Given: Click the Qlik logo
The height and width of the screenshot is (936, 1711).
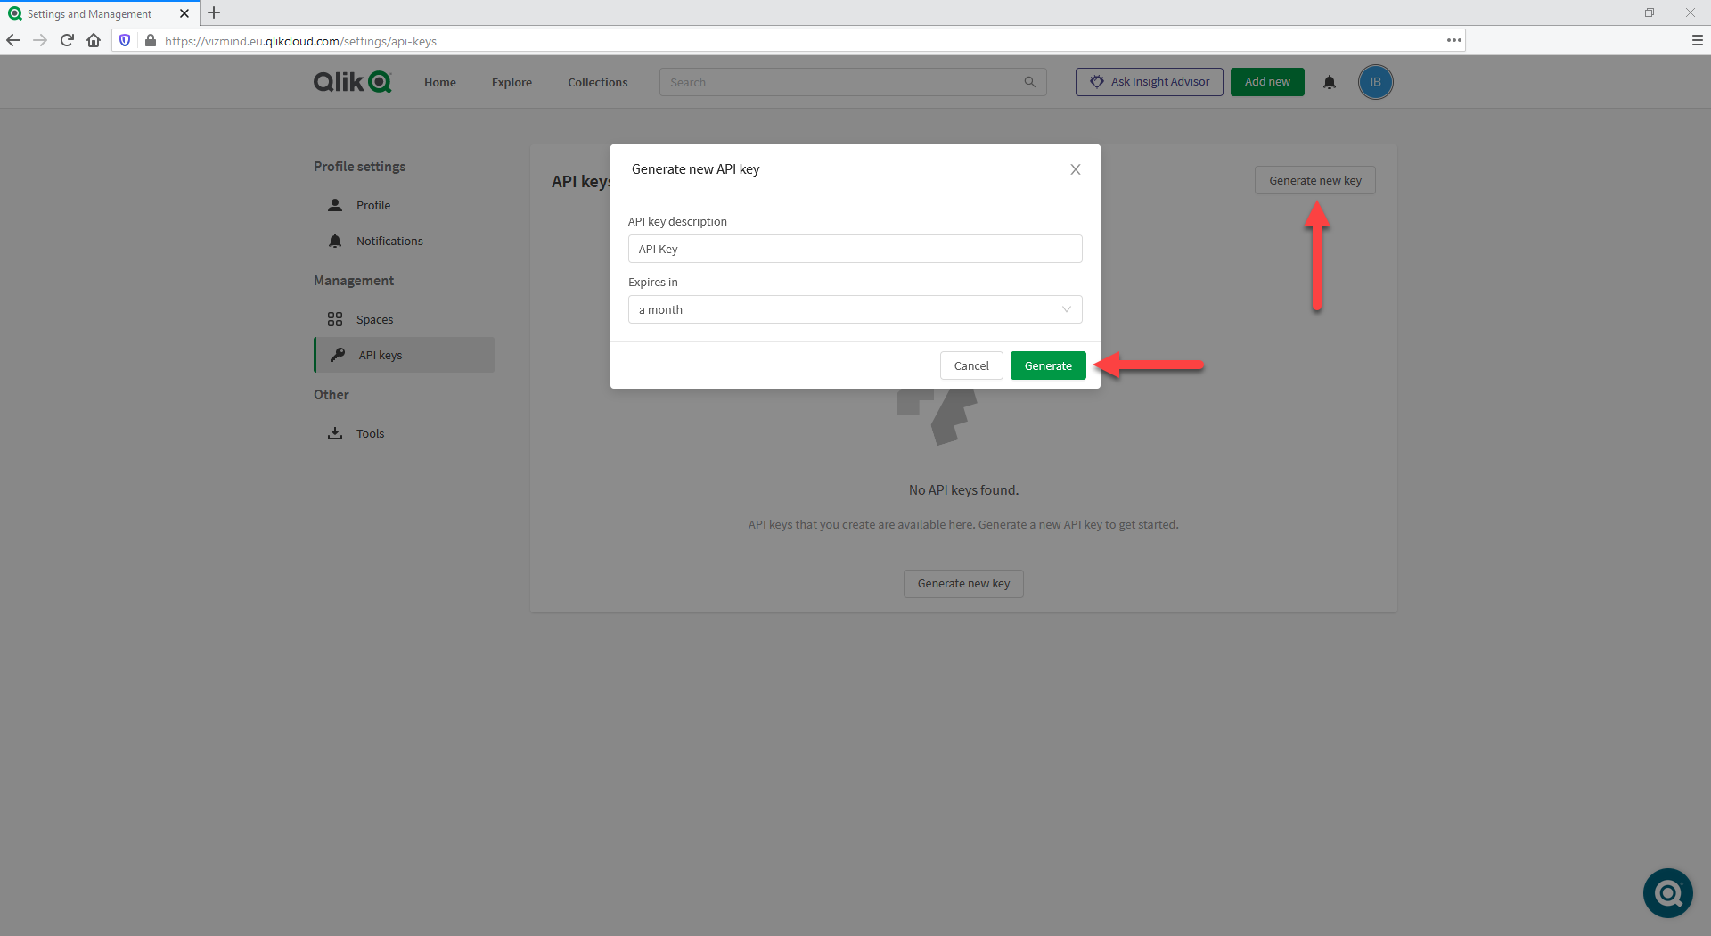Looking at the screenshot, I should coord(352,82).
